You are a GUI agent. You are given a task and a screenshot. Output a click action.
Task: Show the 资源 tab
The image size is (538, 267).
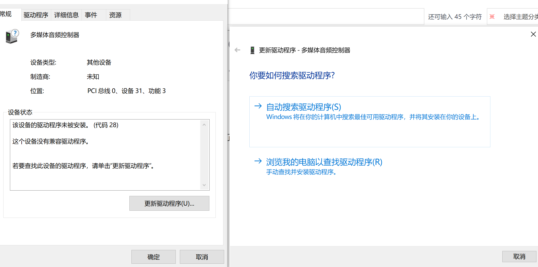(115, 15)
